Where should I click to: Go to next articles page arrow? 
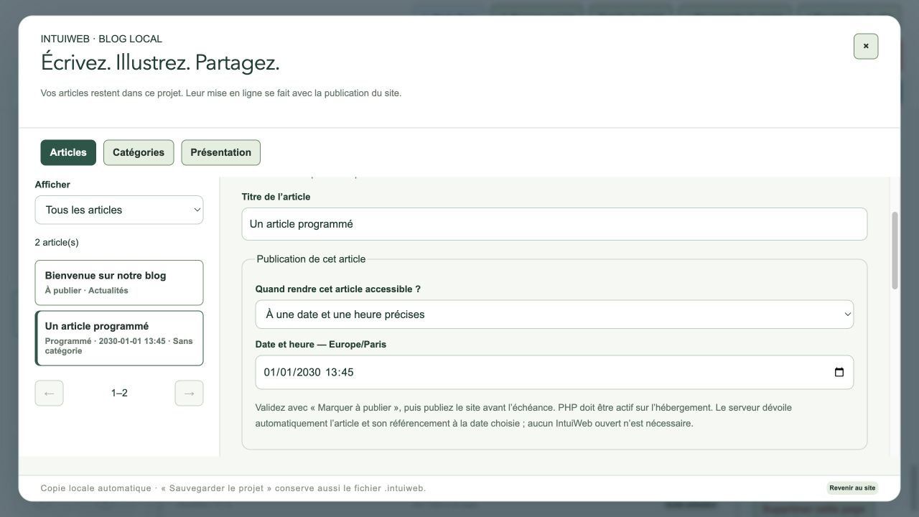pyautogui.click(x=189, y=393)
